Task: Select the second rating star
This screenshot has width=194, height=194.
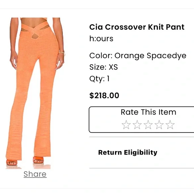Action: coord(137,125)
